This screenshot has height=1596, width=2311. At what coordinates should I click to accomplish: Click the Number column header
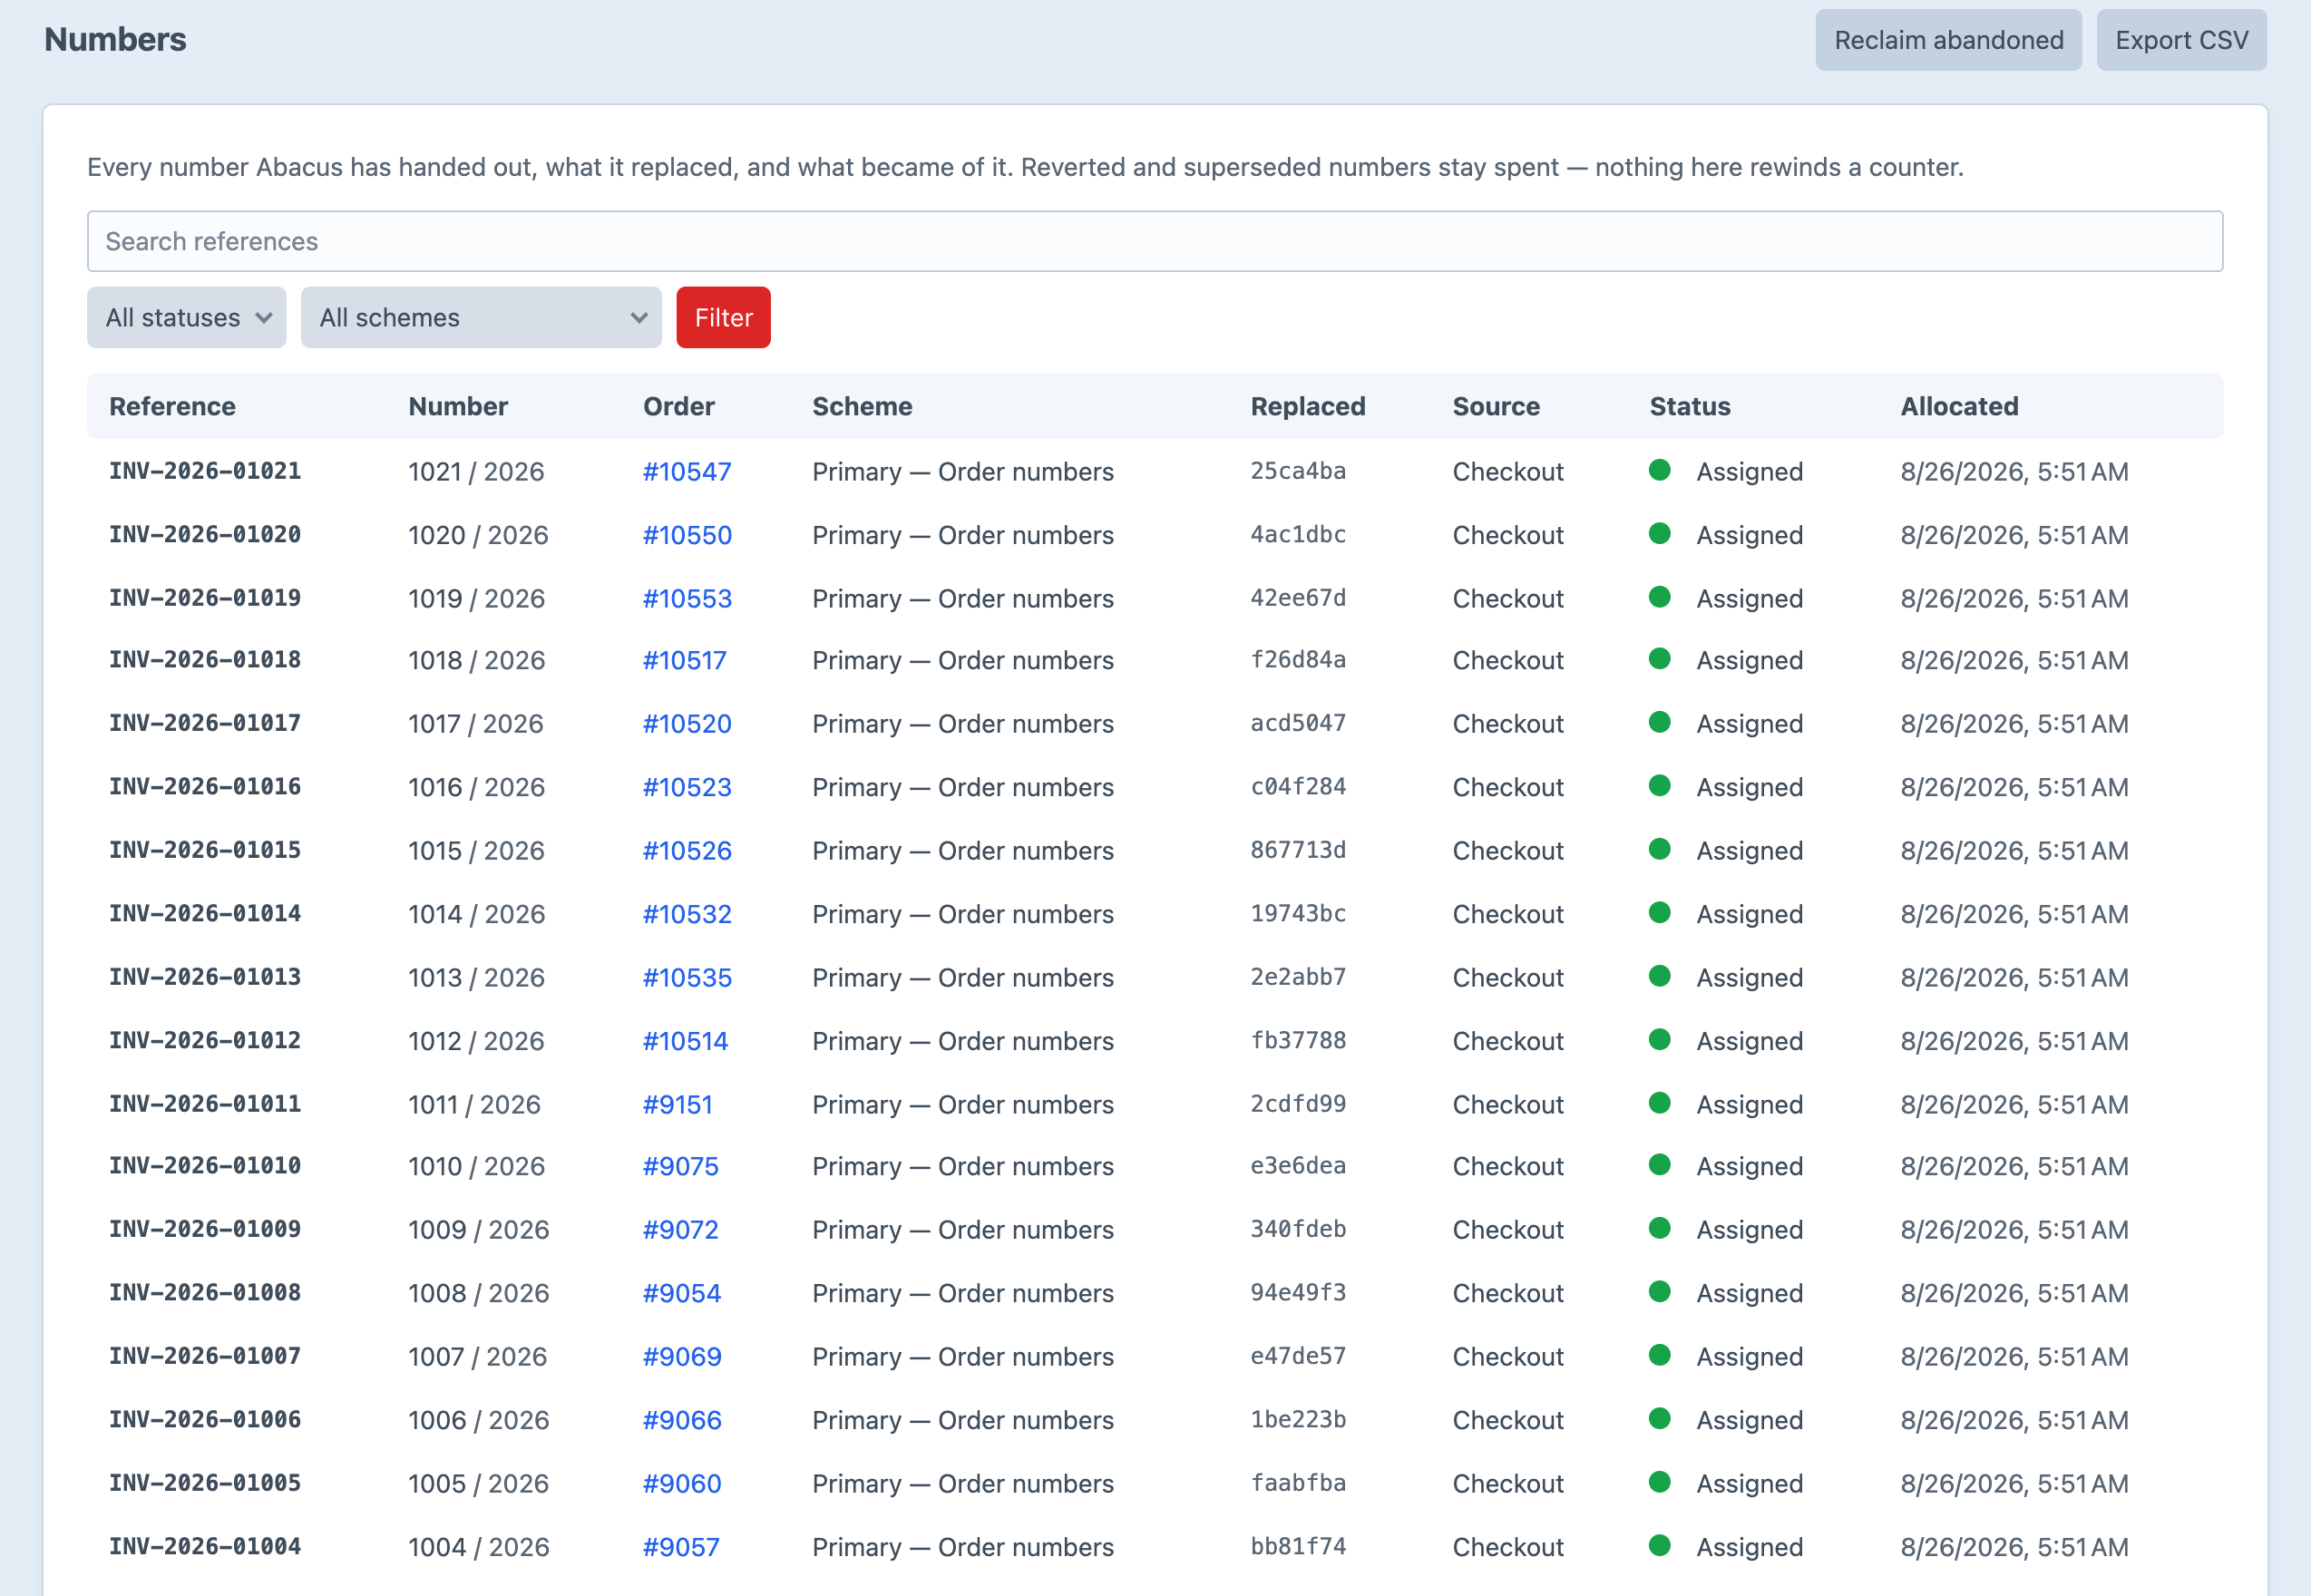click(x=458, y=406)
